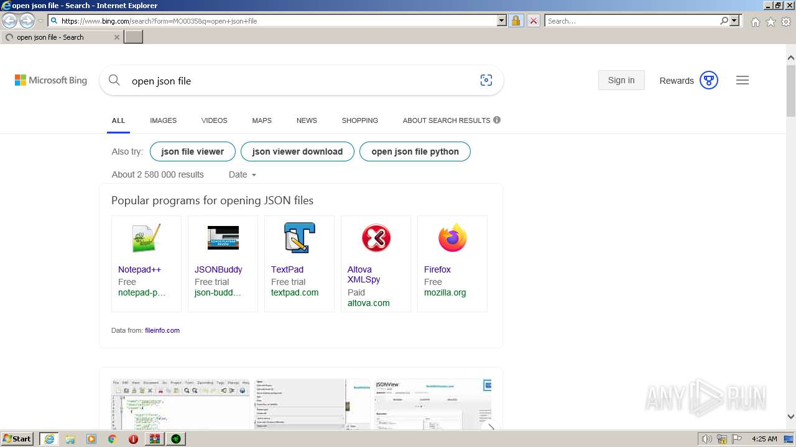Open the altova.com link
The image size is (796, 447).
tap(369, 303)
